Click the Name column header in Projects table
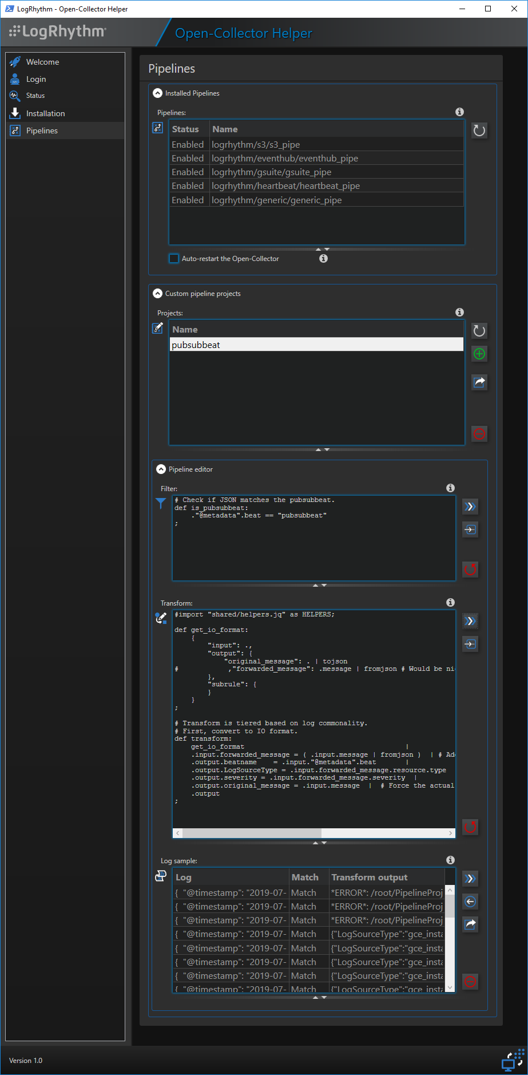The image size is (528, 1075). (316, 329)
